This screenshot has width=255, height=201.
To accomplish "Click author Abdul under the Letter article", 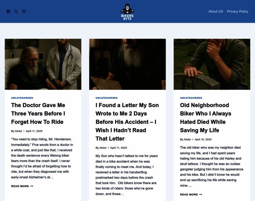I will point(103,148).
